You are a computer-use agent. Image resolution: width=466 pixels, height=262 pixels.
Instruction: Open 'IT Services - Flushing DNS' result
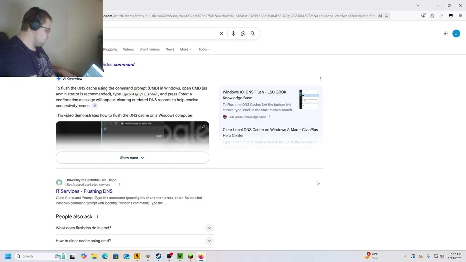click(84, 191)
